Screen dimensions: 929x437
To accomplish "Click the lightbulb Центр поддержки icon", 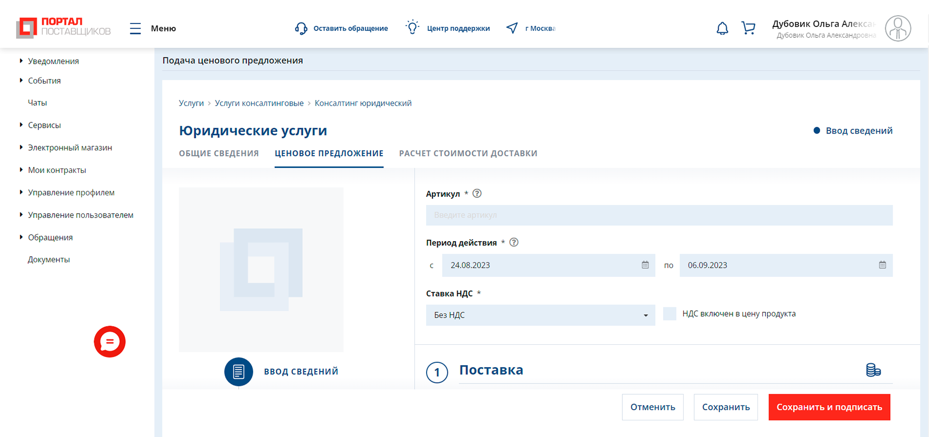I will click(x=412, y=27).
